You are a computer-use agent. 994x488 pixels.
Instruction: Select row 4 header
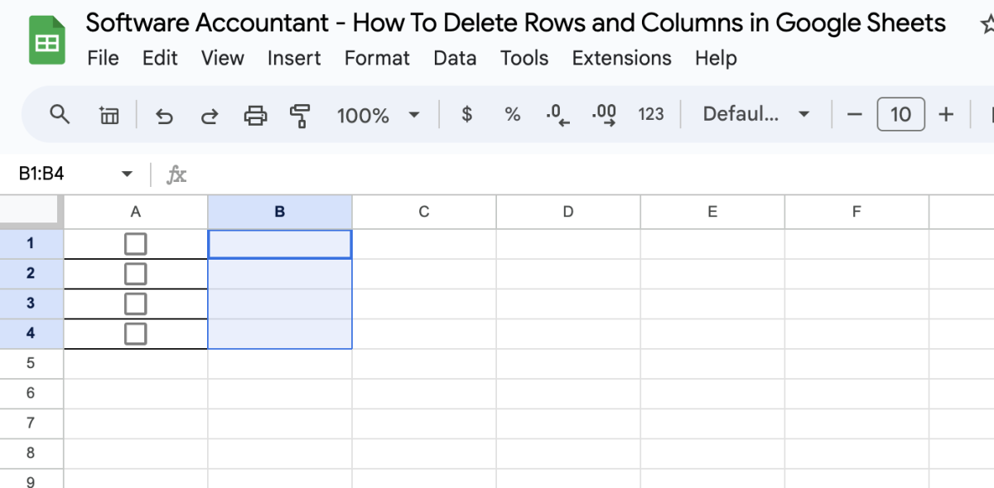31,333
